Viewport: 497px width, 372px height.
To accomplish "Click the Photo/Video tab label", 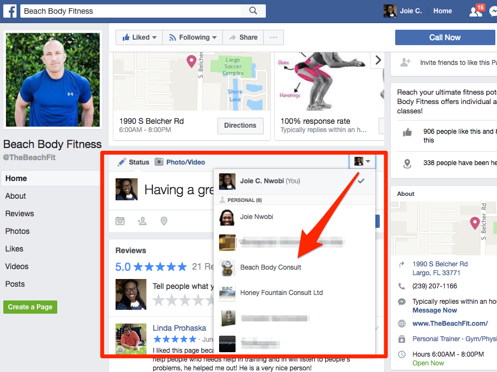I will pos(185,162).
